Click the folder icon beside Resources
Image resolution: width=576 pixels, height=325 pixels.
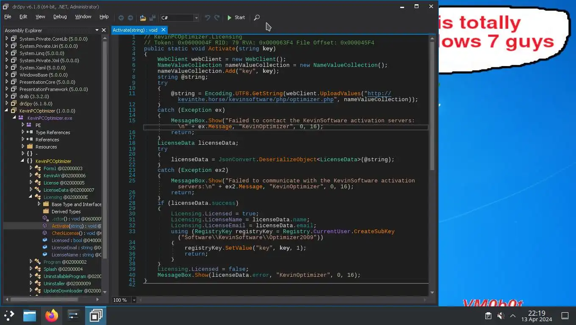click(x=30, y=147)
